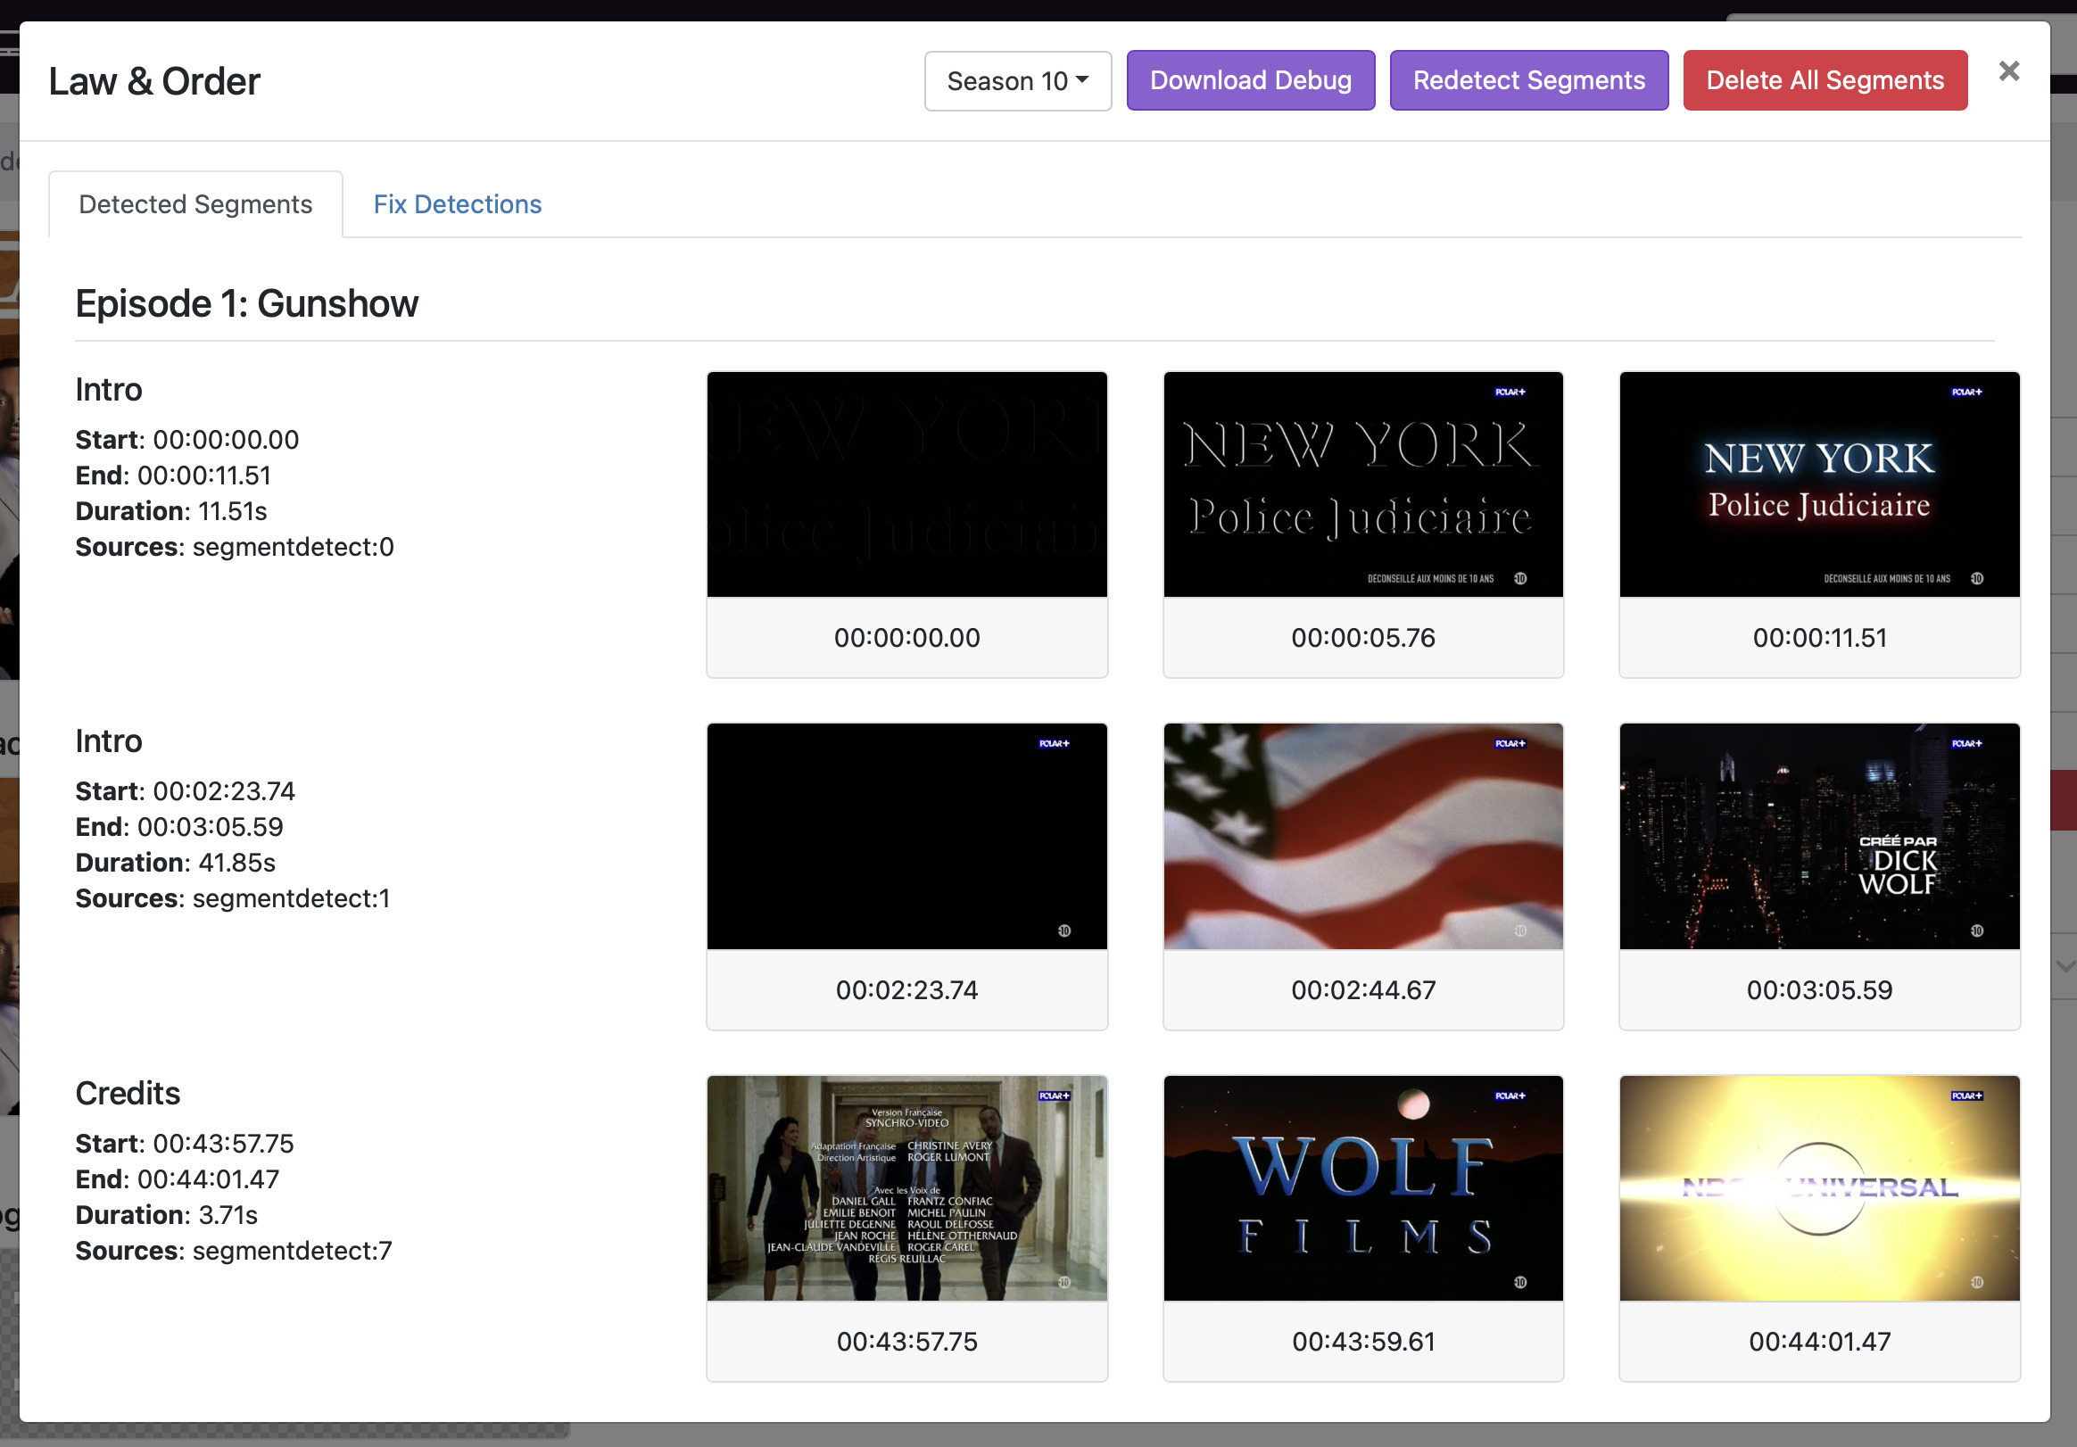The image size is (2077, 1447).
Task: Switch to the Fix Detections tab
Action: [x=457, y=203]
